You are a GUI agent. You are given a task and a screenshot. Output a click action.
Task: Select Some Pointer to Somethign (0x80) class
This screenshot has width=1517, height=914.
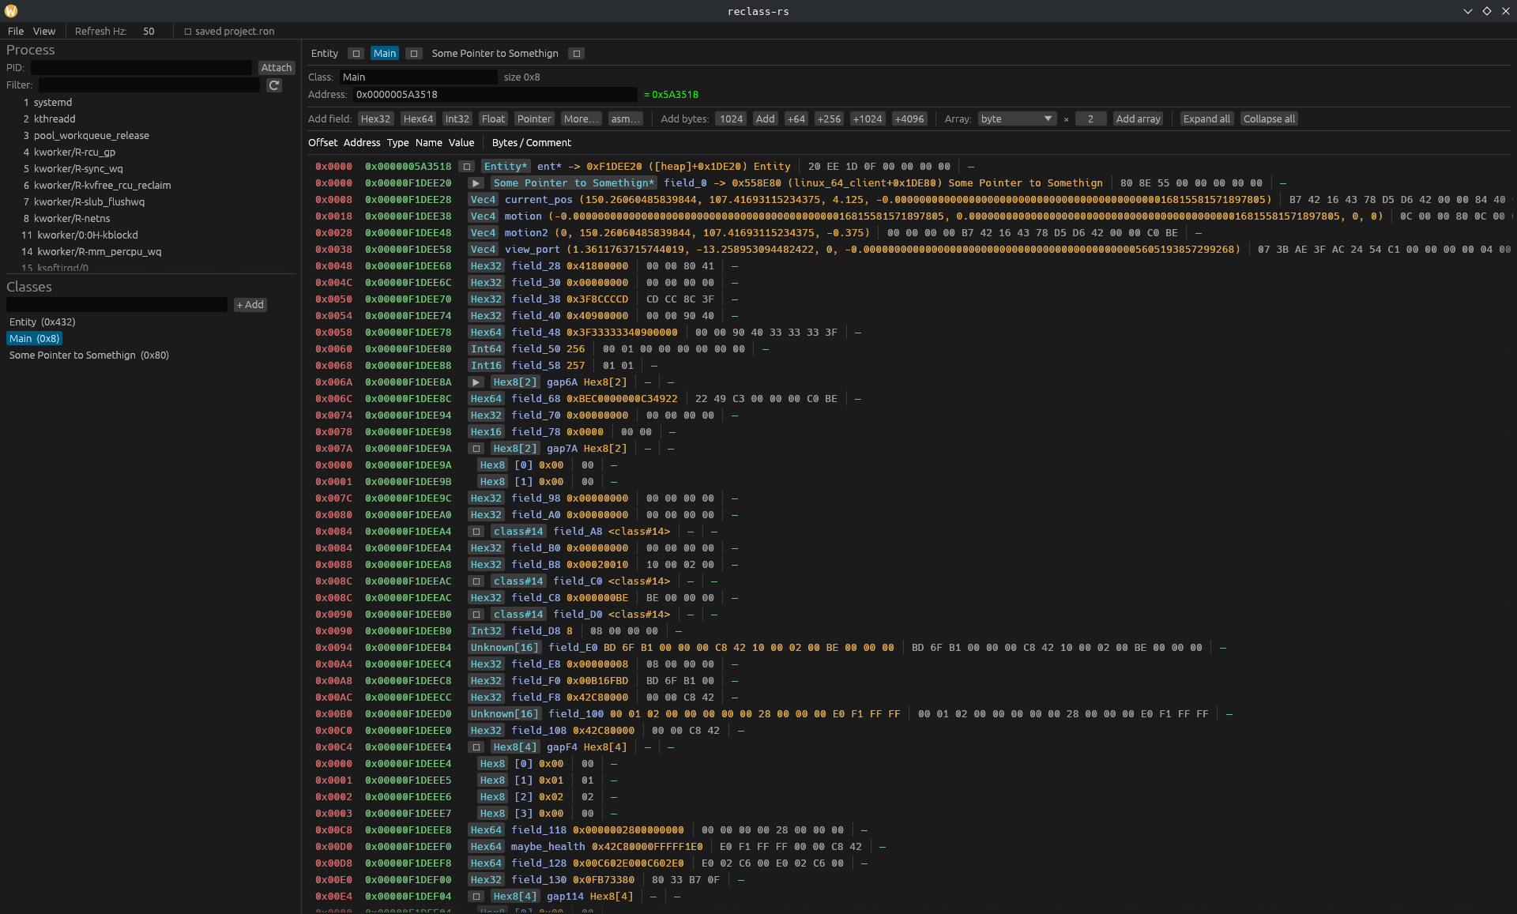tap(89, 355)
